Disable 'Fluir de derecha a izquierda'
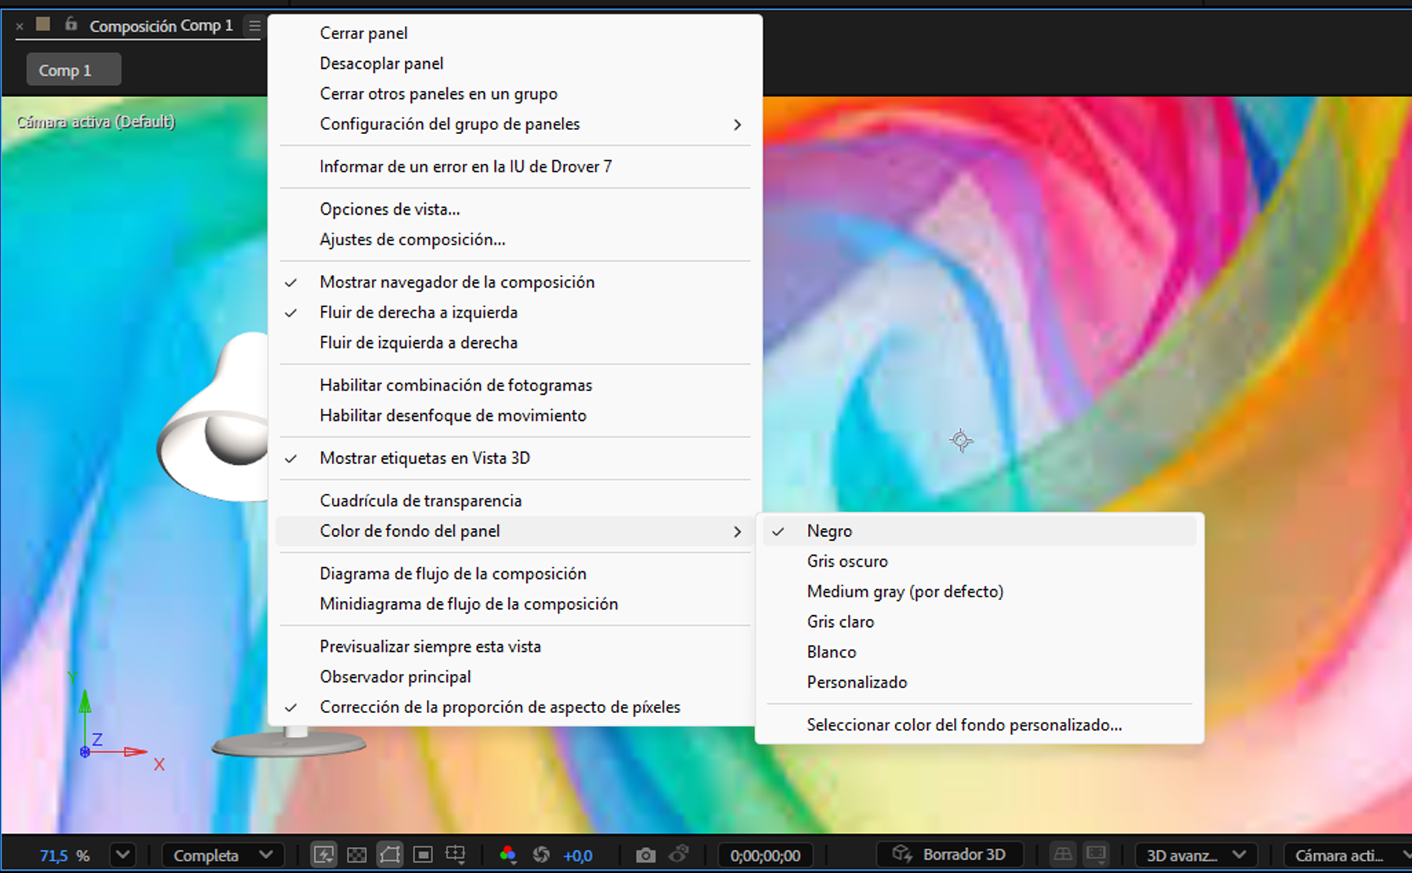 (x=418, y=312)
